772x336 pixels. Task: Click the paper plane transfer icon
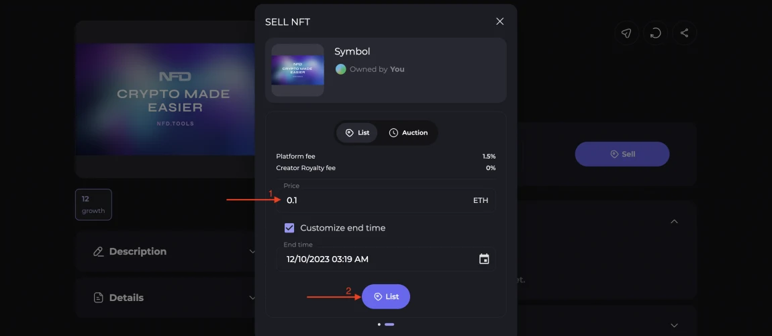click(x=626, y=33)
